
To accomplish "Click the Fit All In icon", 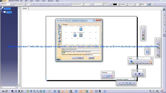I will coord(28,91).
